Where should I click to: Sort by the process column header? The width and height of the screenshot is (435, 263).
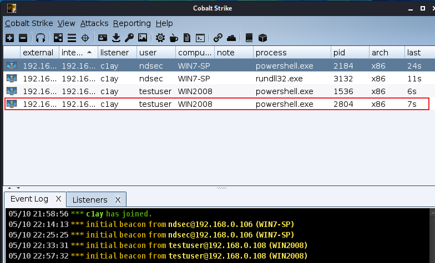tap(292, 52)
